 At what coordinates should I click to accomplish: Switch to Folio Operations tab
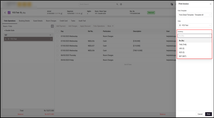[x=10, y=21]
